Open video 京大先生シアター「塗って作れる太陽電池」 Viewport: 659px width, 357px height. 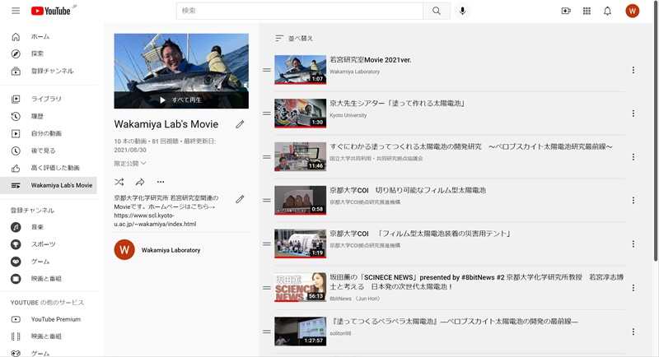tap(397, 103)
